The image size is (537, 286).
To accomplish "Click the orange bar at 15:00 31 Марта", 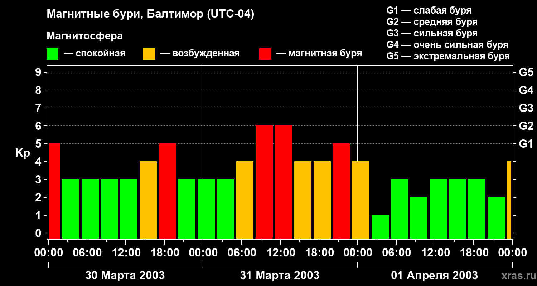I will pos(303,200).
